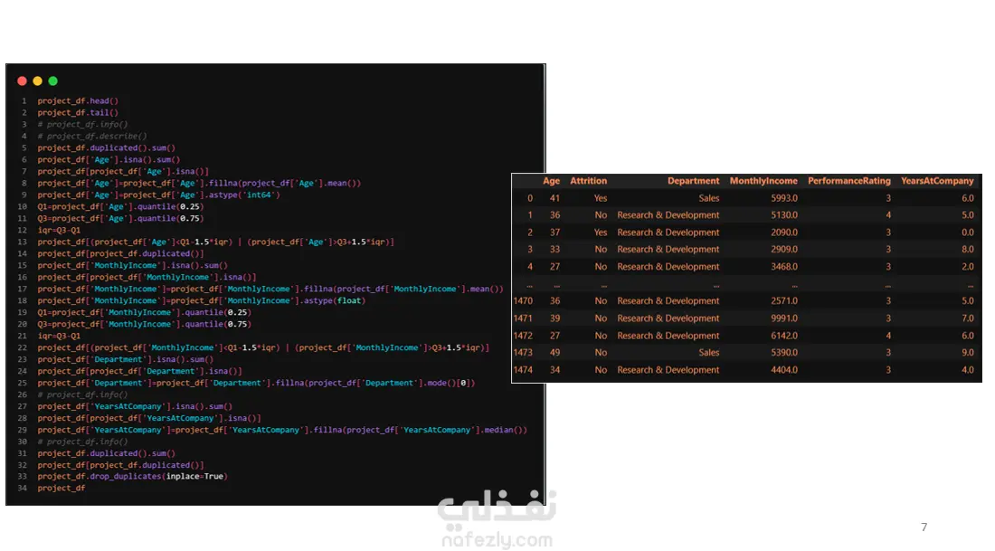Image resolution: width=995 pixels, height=551 pixels.
Task: Click the income cell 6142.0
Action: pyautogui.click(x=783, y=335)
